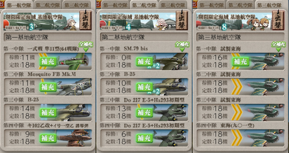Image resolution: width=289 pixels, height=153 pixels.
Task: Toggle the 出撃 wooden sign on second air base
Action: pos(182,20)
